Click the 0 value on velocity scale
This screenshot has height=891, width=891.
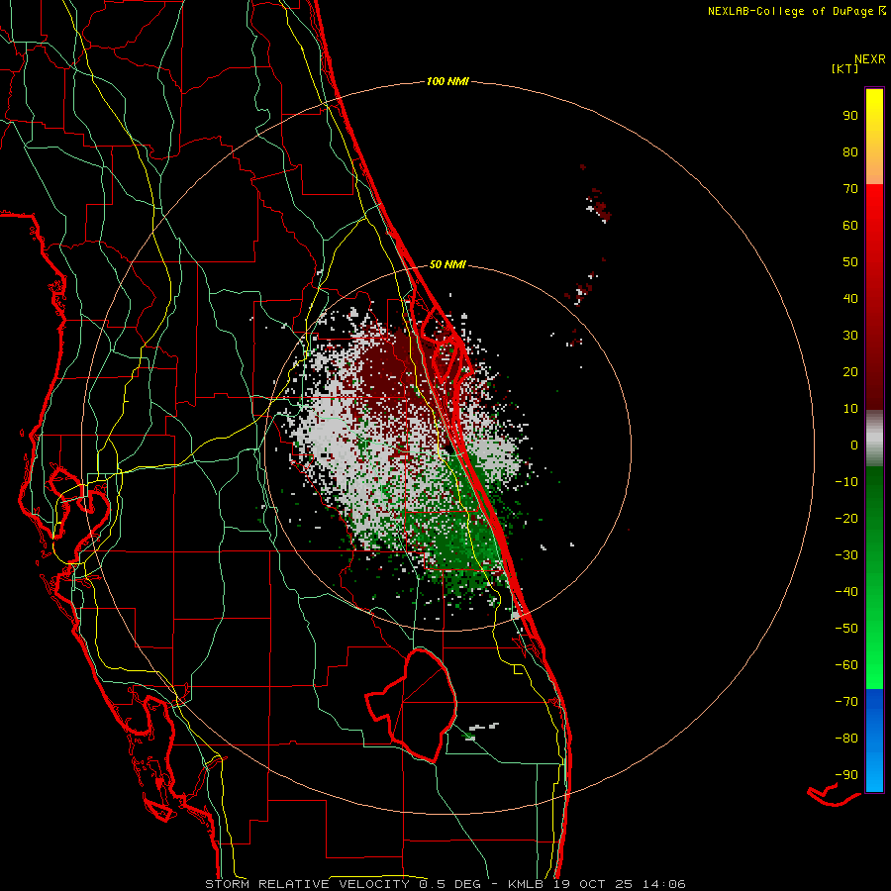pos(854,445)
